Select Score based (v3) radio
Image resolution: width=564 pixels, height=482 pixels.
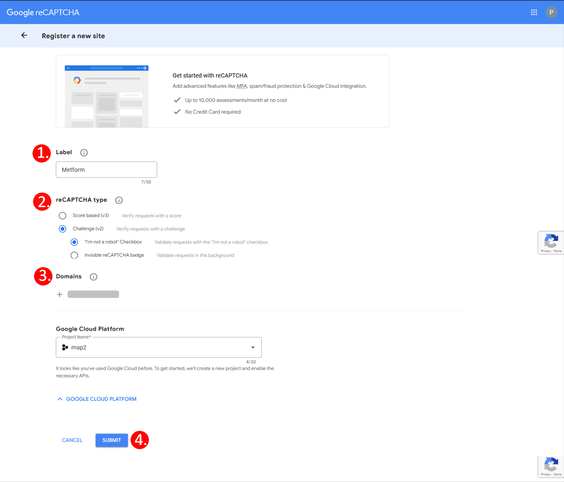pos(63,216)
